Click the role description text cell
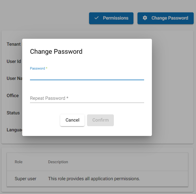 pos(94,179)
